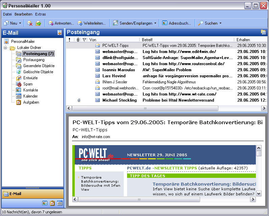
Task: Open the Postausgang folder
Action: (x=34, y=60)
